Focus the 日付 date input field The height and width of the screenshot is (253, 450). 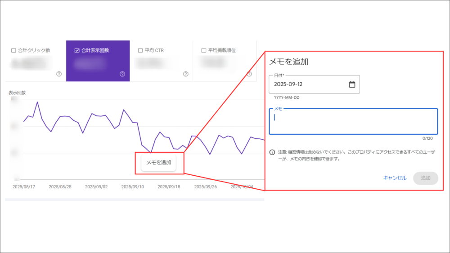[x=314, y=84]
